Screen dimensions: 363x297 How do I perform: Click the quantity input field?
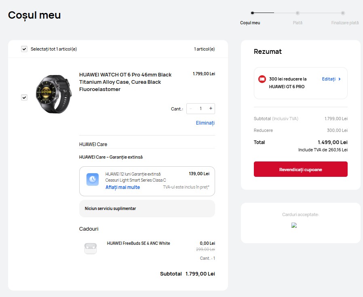(200, 108)
